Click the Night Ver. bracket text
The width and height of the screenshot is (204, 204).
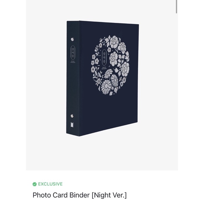pos(109,195)
